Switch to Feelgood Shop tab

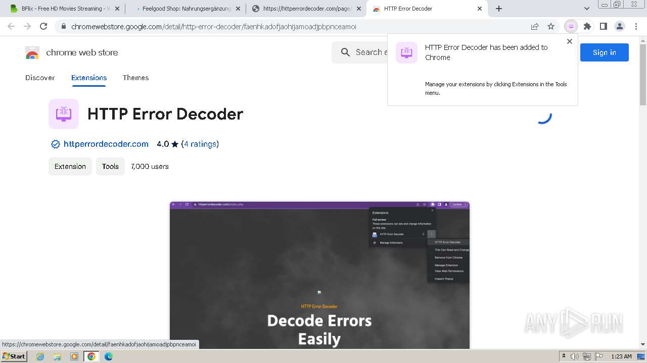click(184, 9)
